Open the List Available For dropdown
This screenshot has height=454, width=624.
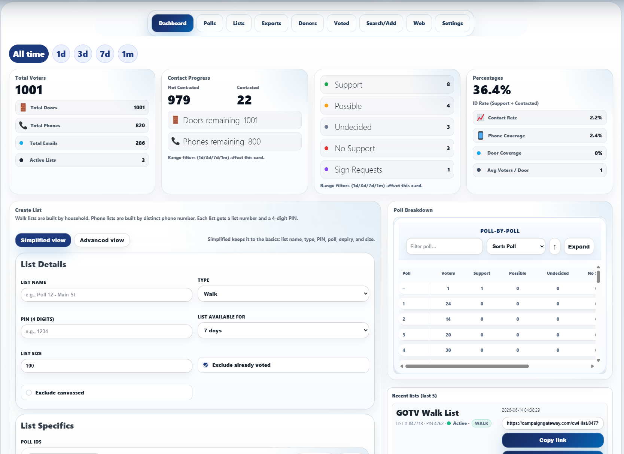[x=283, y=330]
